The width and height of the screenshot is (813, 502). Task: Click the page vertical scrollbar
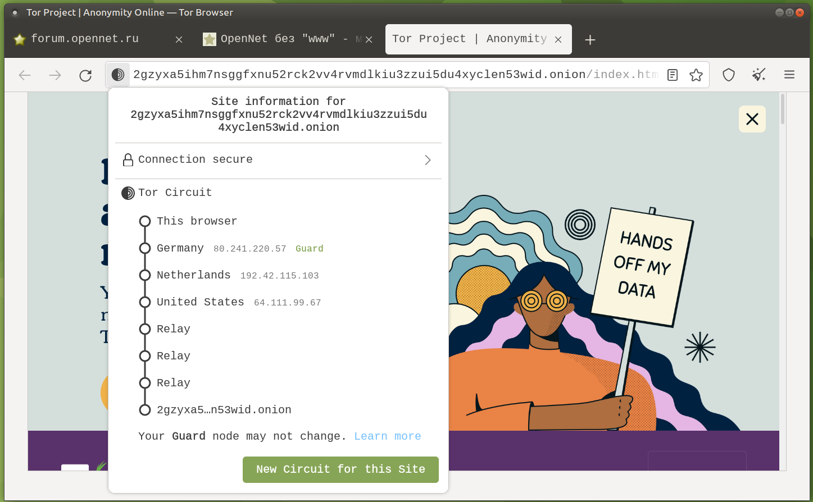click(x=782, y=109)
